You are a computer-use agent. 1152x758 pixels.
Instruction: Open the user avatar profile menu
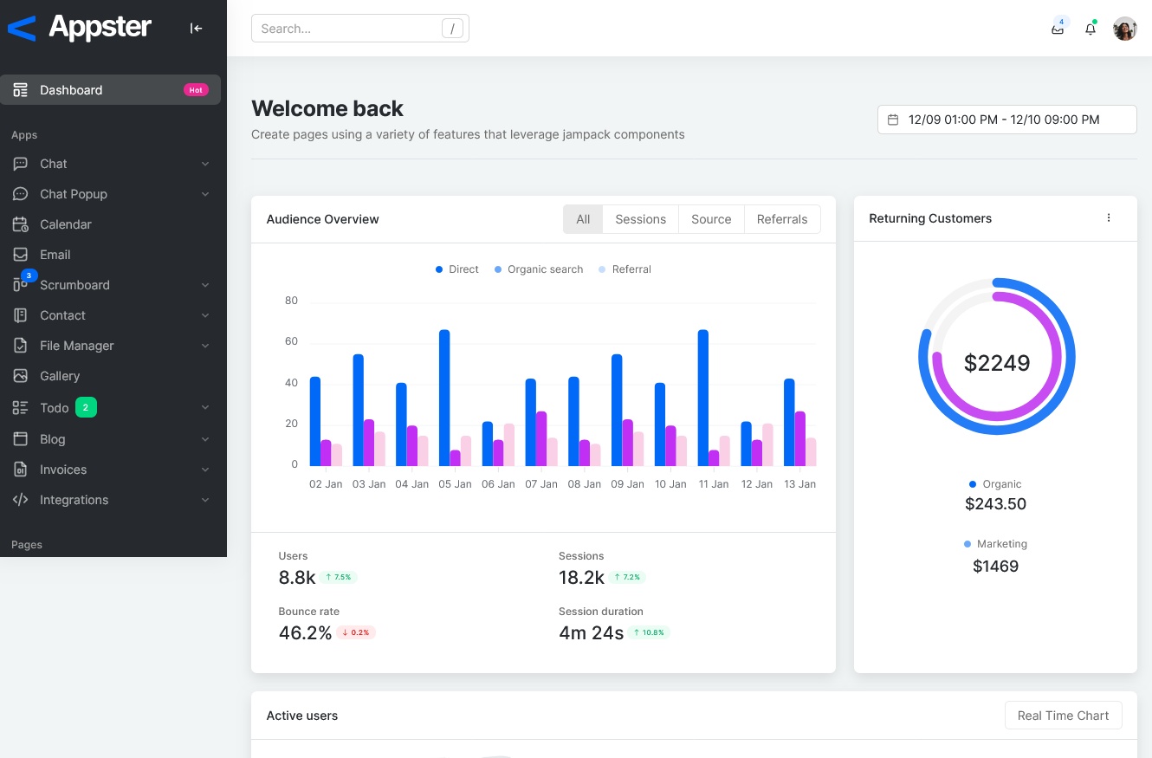(1125, 29)
